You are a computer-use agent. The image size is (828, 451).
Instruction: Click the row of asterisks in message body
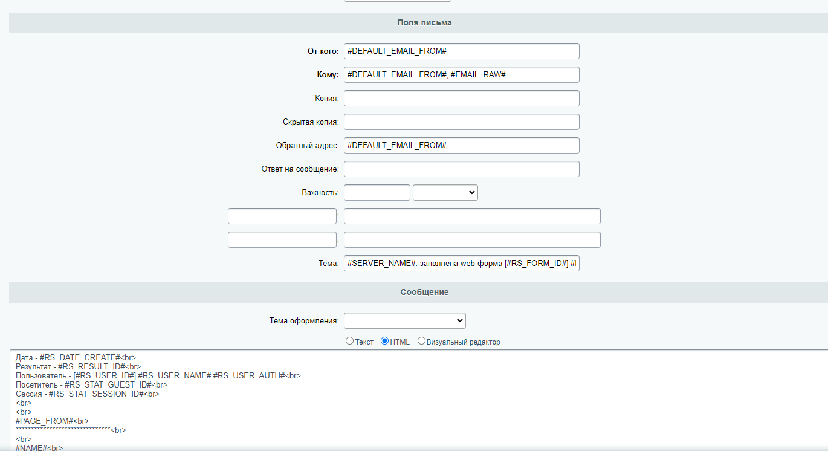pos(71,430)
